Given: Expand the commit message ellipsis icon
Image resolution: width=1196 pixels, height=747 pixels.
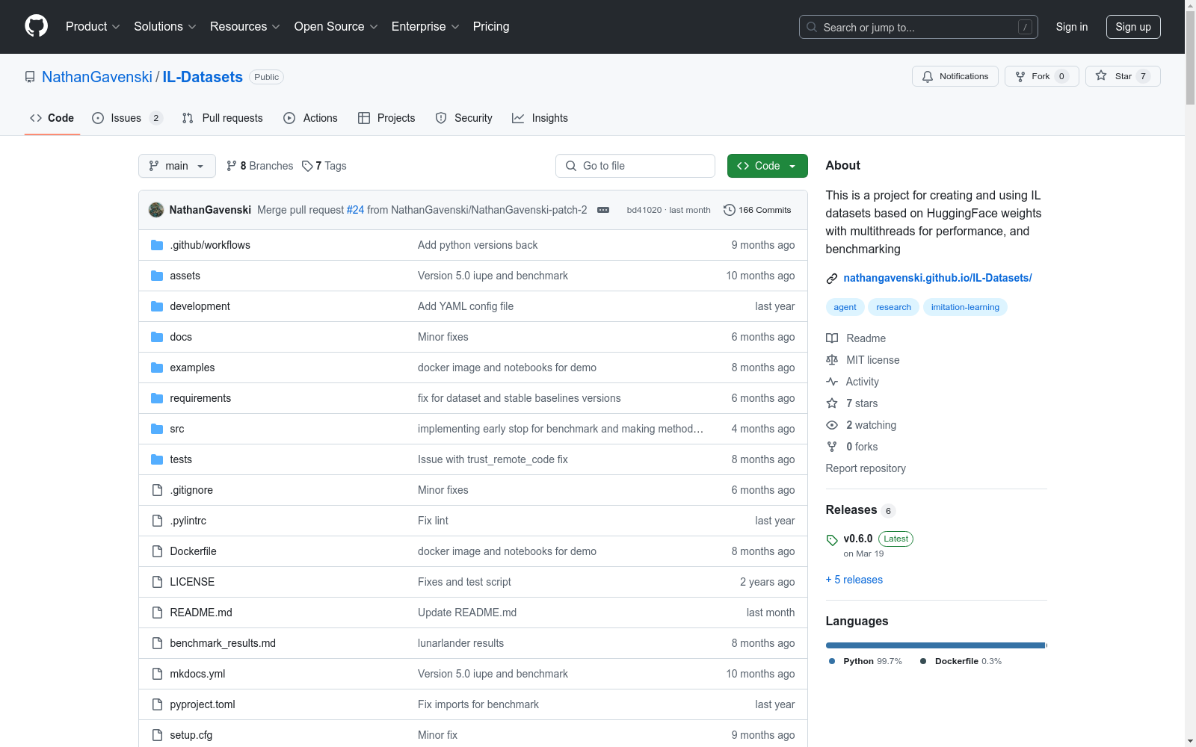Looking at the screenshot, I should pyautogui.click(x=603, y=210).
